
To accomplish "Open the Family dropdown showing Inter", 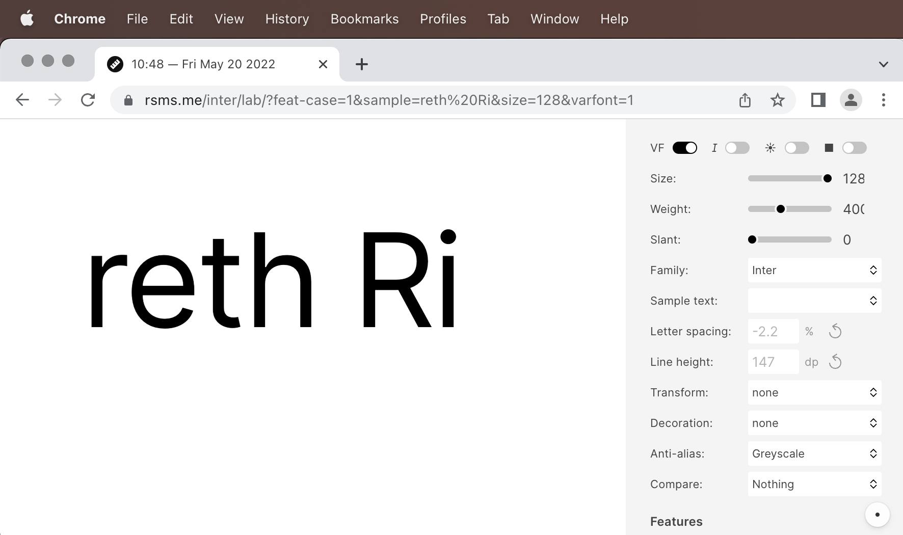I will click(x=814, y=271).
